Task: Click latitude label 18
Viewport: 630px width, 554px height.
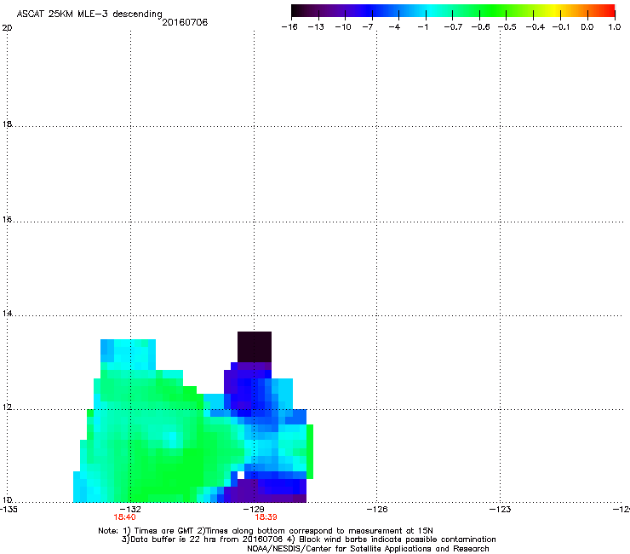Action: tap(7, 124)
